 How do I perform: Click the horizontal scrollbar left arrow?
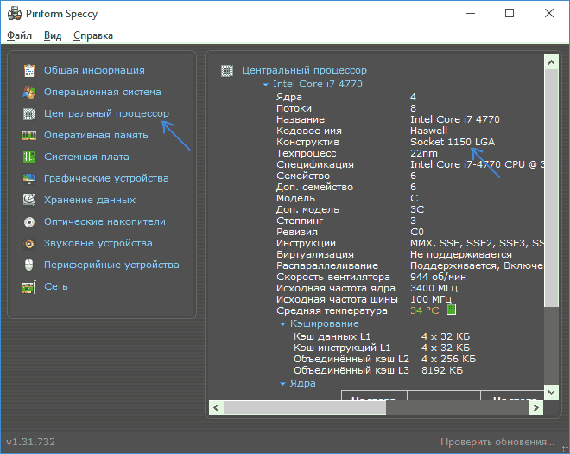(216, 407)
